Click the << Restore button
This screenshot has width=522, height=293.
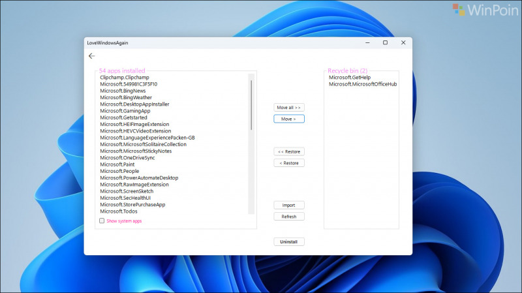coord(289,151)
